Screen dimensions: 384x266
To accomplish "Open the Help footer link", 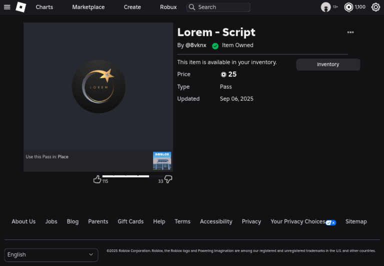I will click(159, 222).
